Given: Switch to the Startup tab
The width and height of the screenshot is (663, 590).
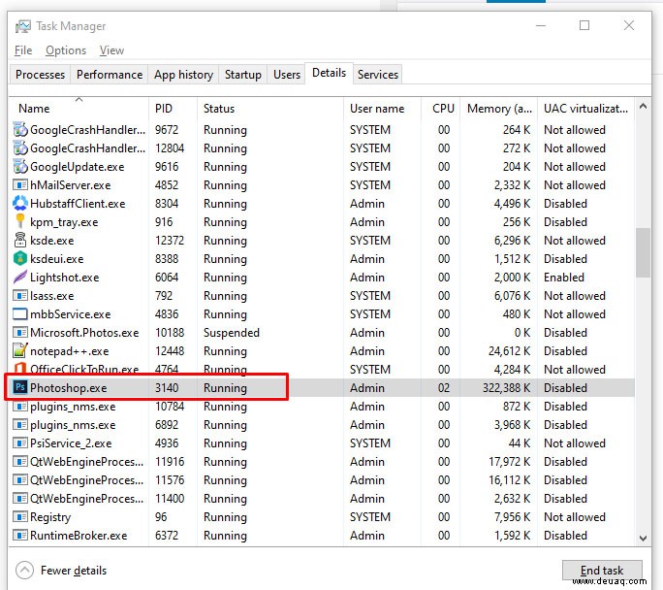Looking at the screenshot, I should pos(243,75).
